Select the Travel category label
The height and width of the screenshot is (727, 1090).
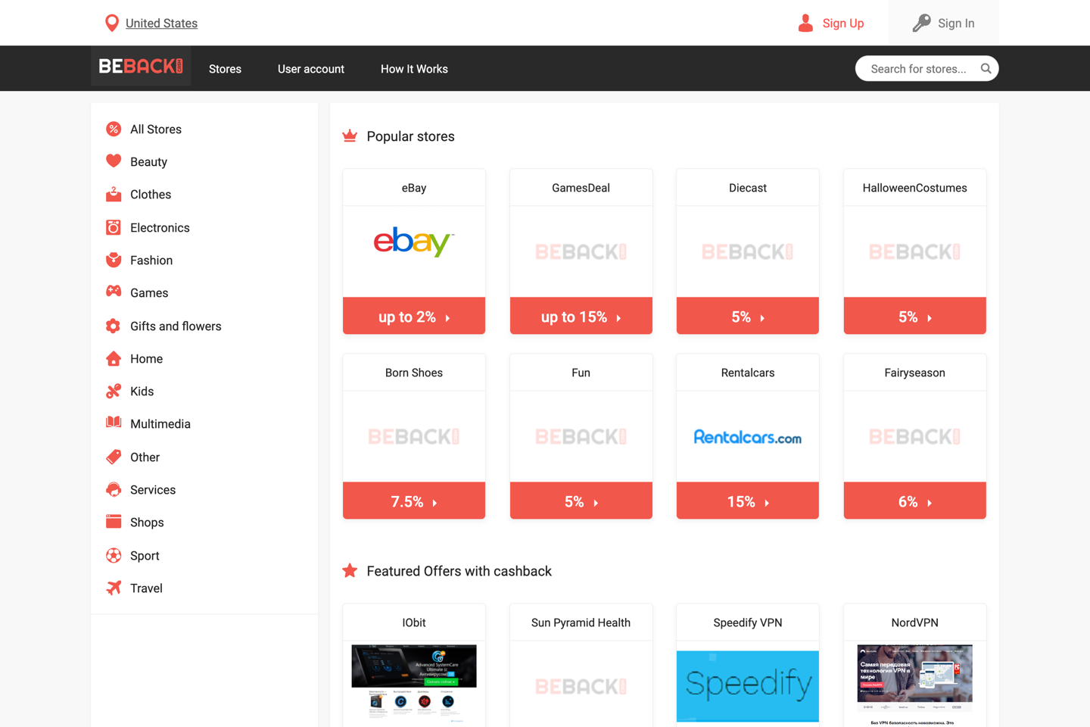pyautogui.click(x=146, y=588)
